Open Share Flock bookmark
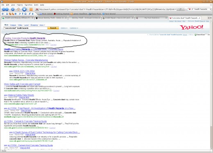213x153 pixels. pos(95,14)
